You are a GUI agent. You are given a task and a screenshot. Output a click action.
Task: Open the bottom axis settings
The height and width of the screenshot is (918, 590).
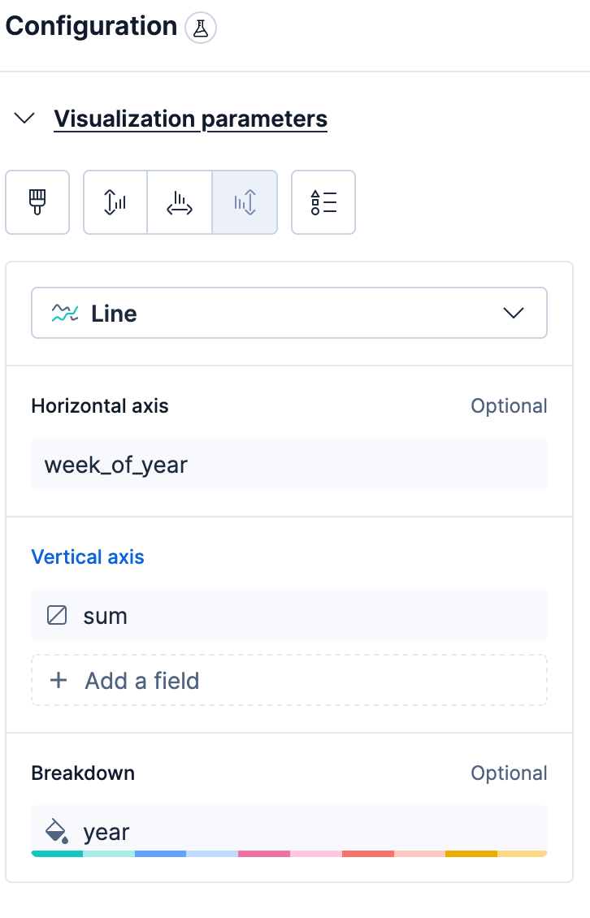tap(180, 202)
